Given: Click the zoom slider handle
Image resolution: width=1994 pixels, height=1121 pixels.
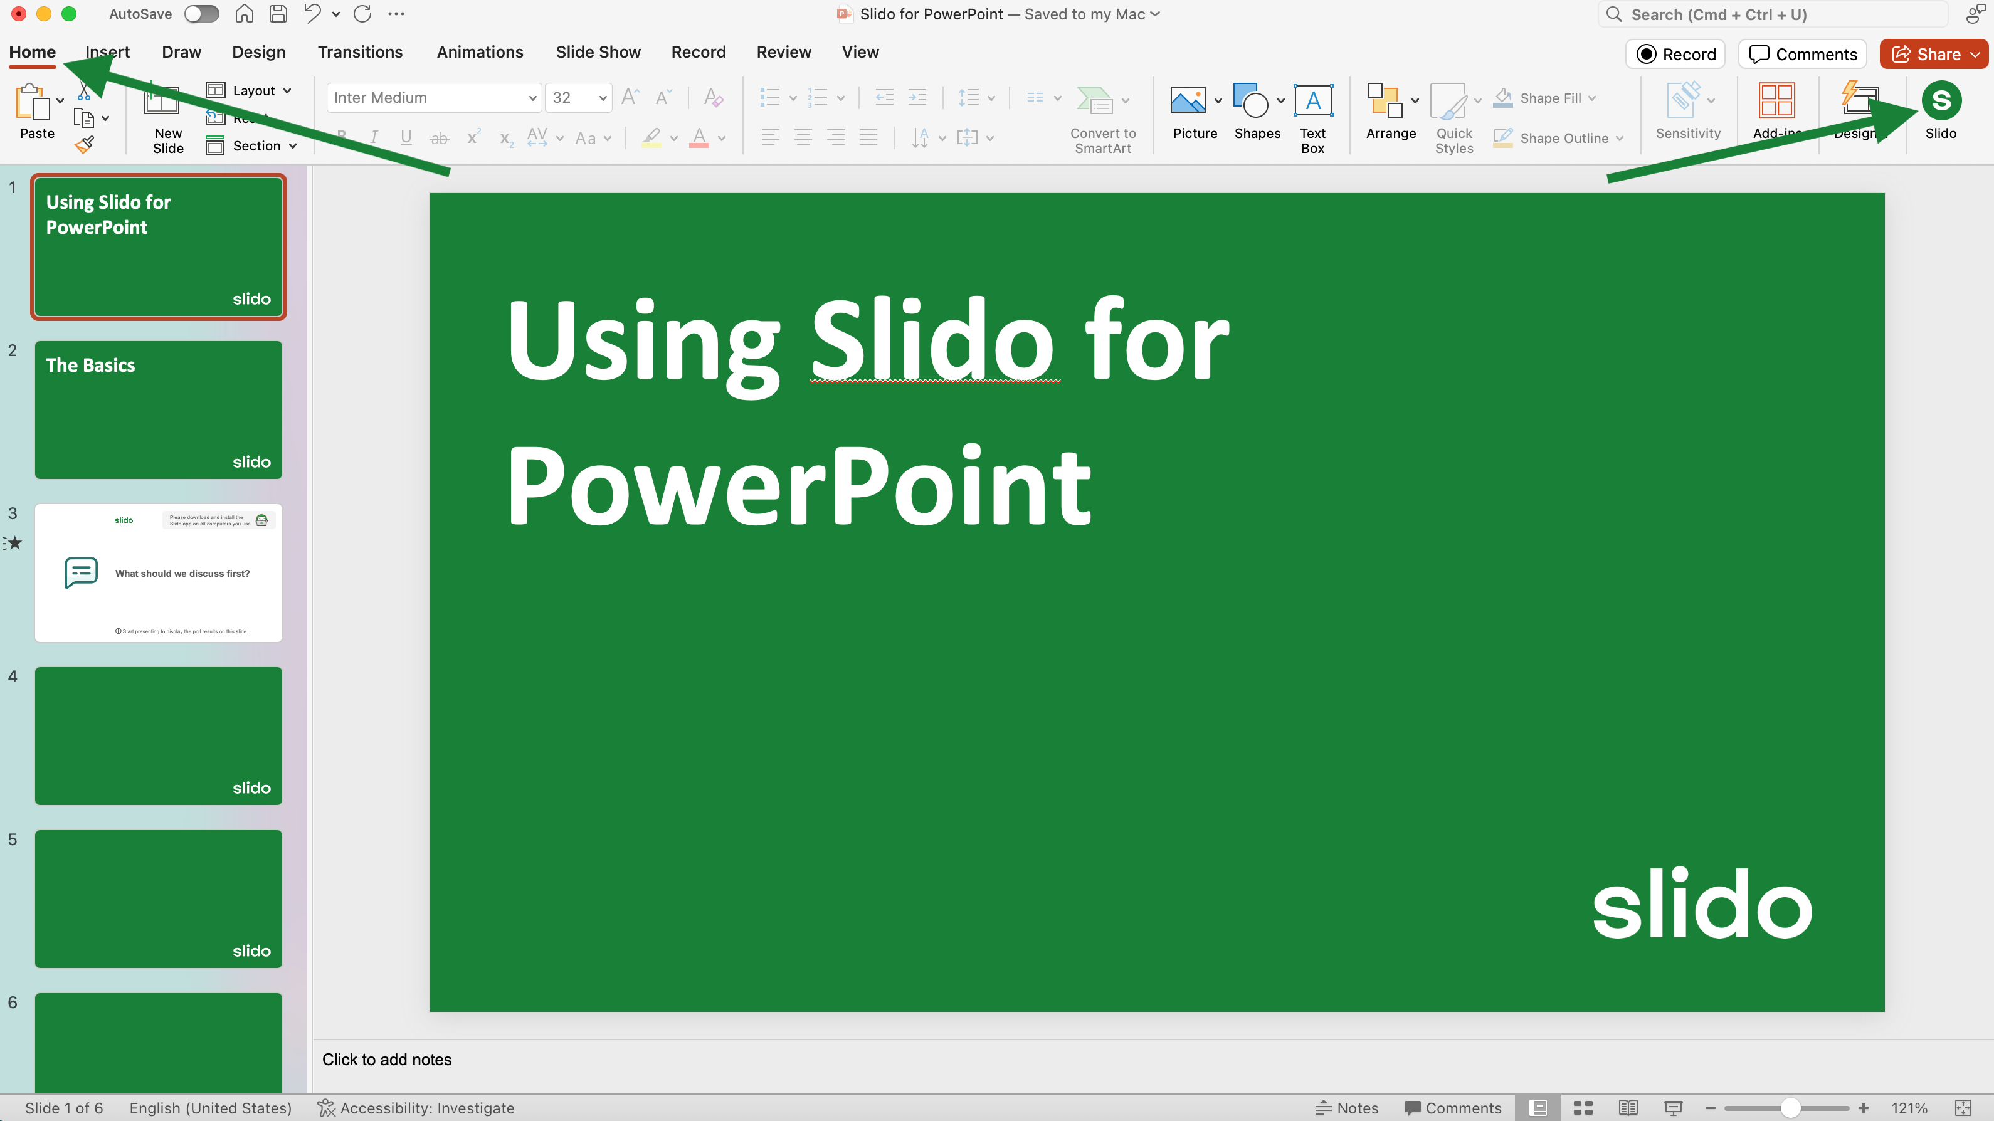Looking at the screenshot, I should [1790, 1108].
